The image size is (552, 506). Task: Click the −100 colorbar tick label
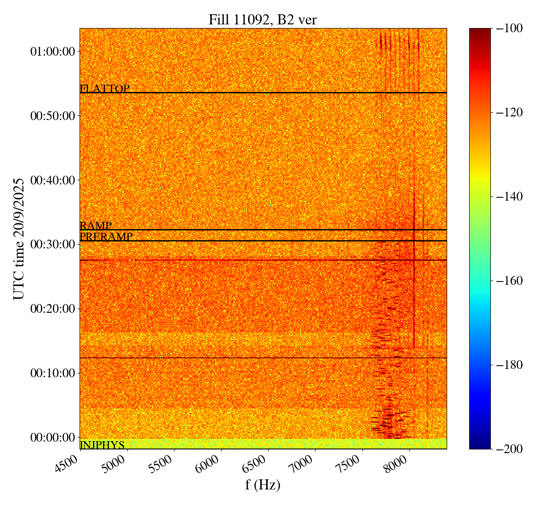(510, 29)
